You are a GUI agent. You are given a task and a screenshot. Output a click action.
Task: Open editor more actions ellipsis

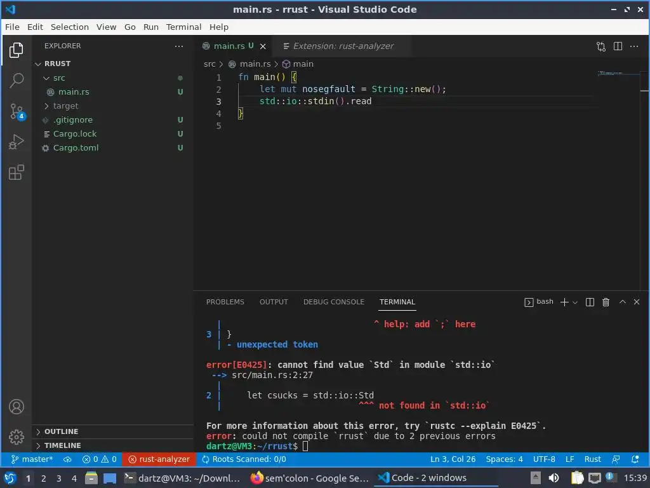pos(634,46)
